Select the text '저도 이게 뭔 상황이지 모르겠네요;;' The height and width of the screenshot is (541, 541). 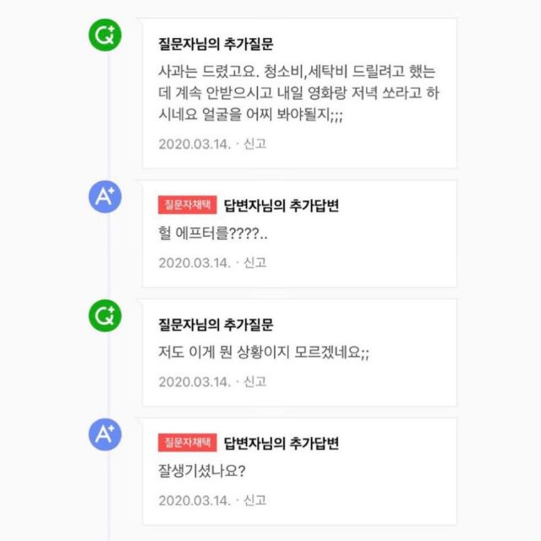(x=264, y=352)
